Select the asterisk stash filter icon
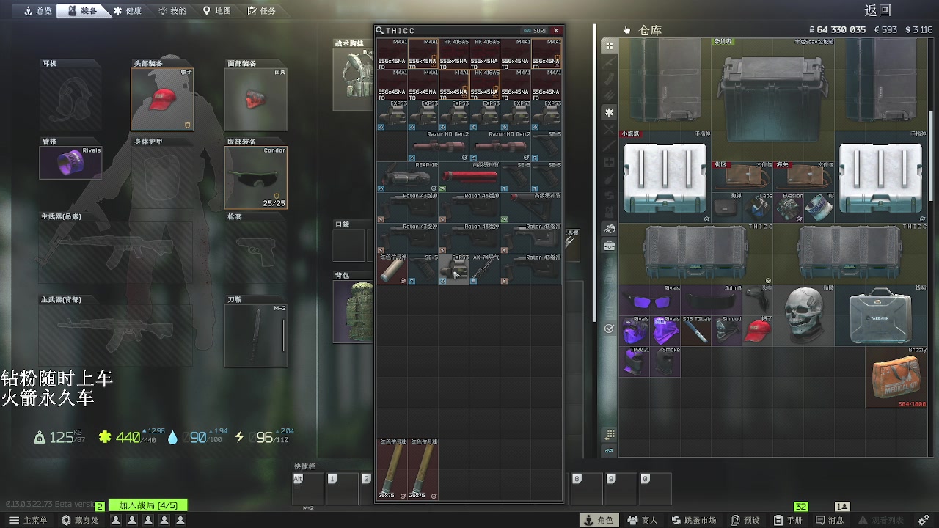Screen dimensions: 939x528 tap(609, 112)
